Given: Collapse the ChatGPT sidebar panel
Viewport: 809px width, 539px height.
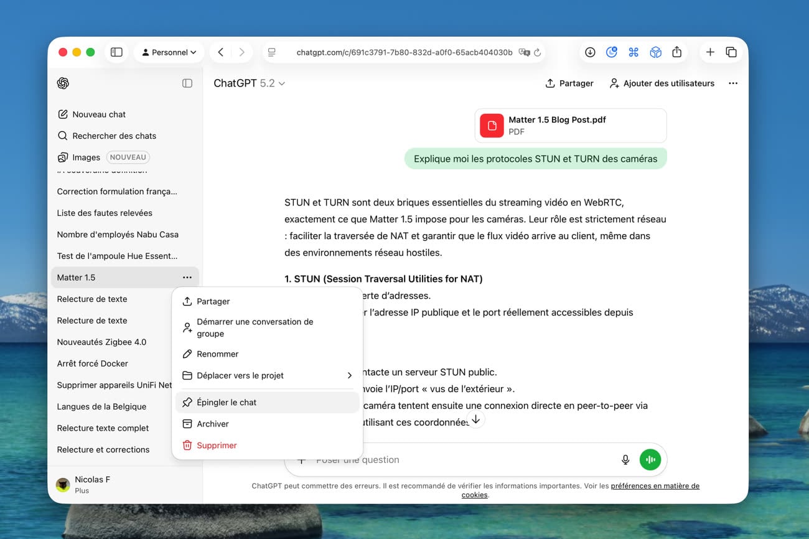Looking at the screenshot, I should click(x=187, y=83).
